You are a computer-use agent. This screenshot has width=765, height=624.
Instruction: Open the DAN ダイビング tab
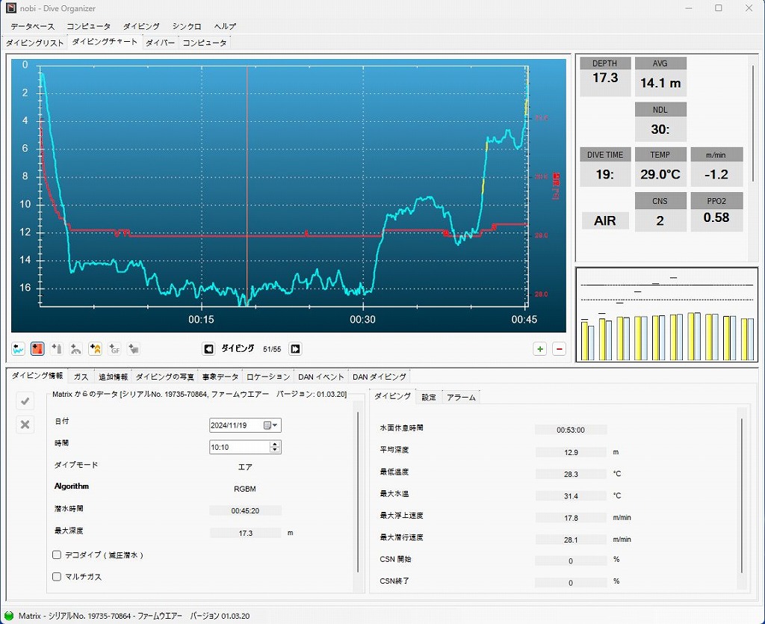pos(379,377)
